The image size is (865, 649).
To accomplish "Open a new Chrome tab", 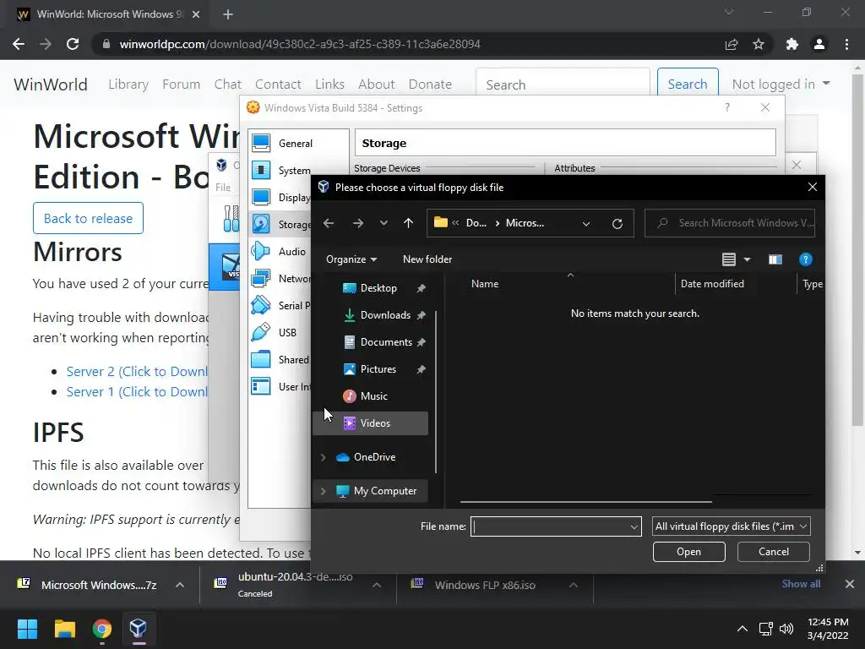I will click(228, 14).
